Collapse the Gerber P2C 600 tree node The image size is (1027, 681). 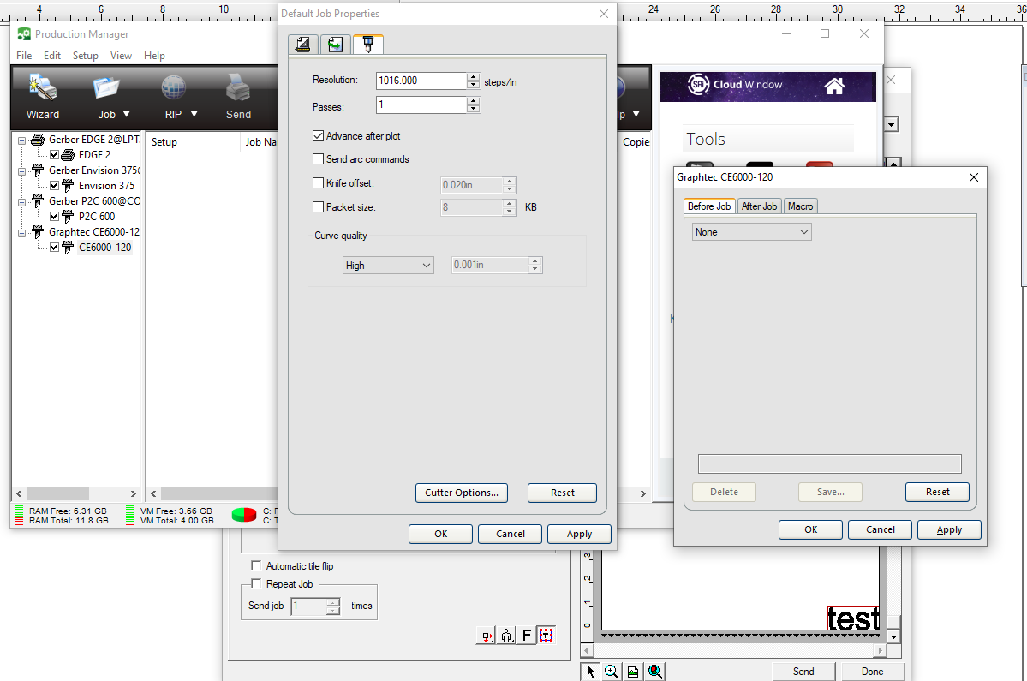click(x=21, y=201)
